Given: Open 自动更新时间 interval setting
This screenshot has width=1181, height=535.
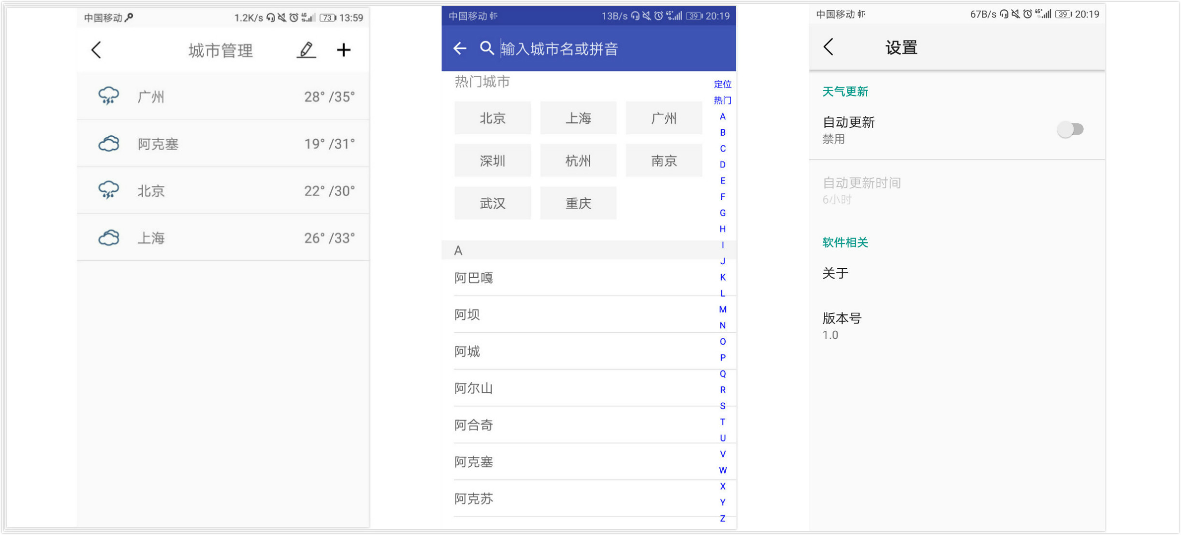Looking at the screenshot, I should click(861, 190).
